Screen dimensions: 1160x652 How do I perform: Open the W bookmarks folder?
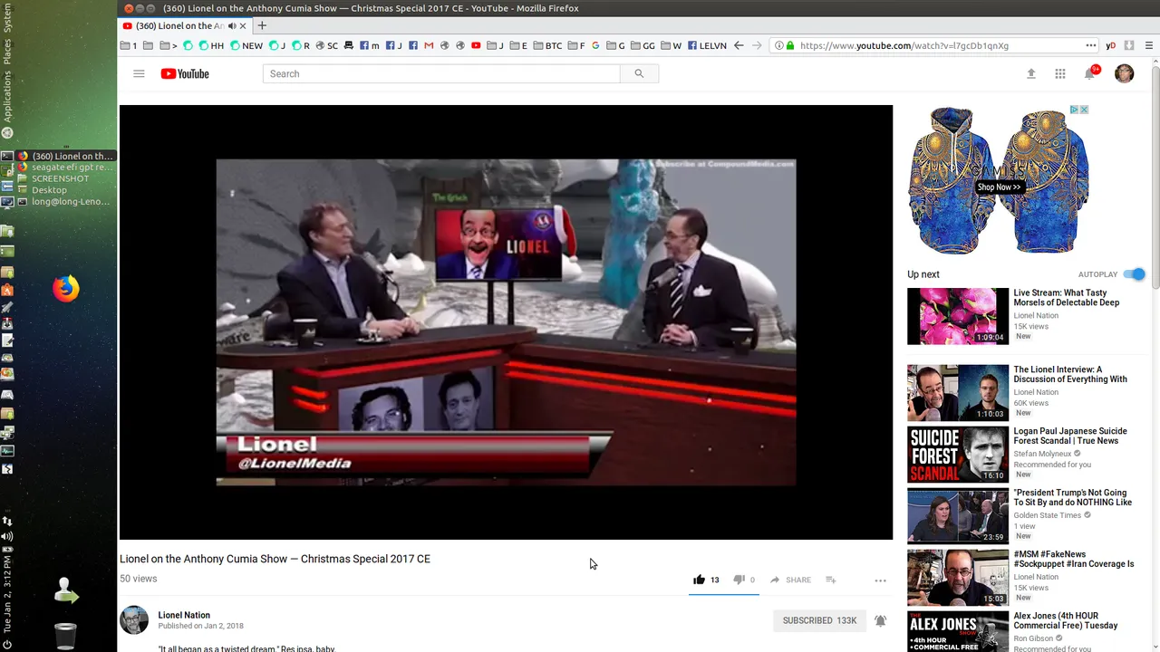pyautogui.click(x=671, y=45)
